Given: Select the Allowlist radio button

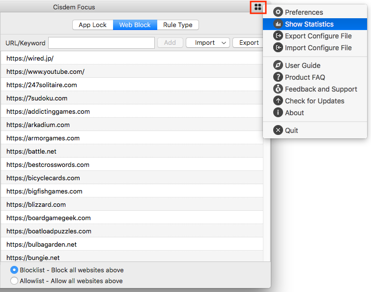Looking at the screenshot, I should pyautogui.click(x=14, y=281).
